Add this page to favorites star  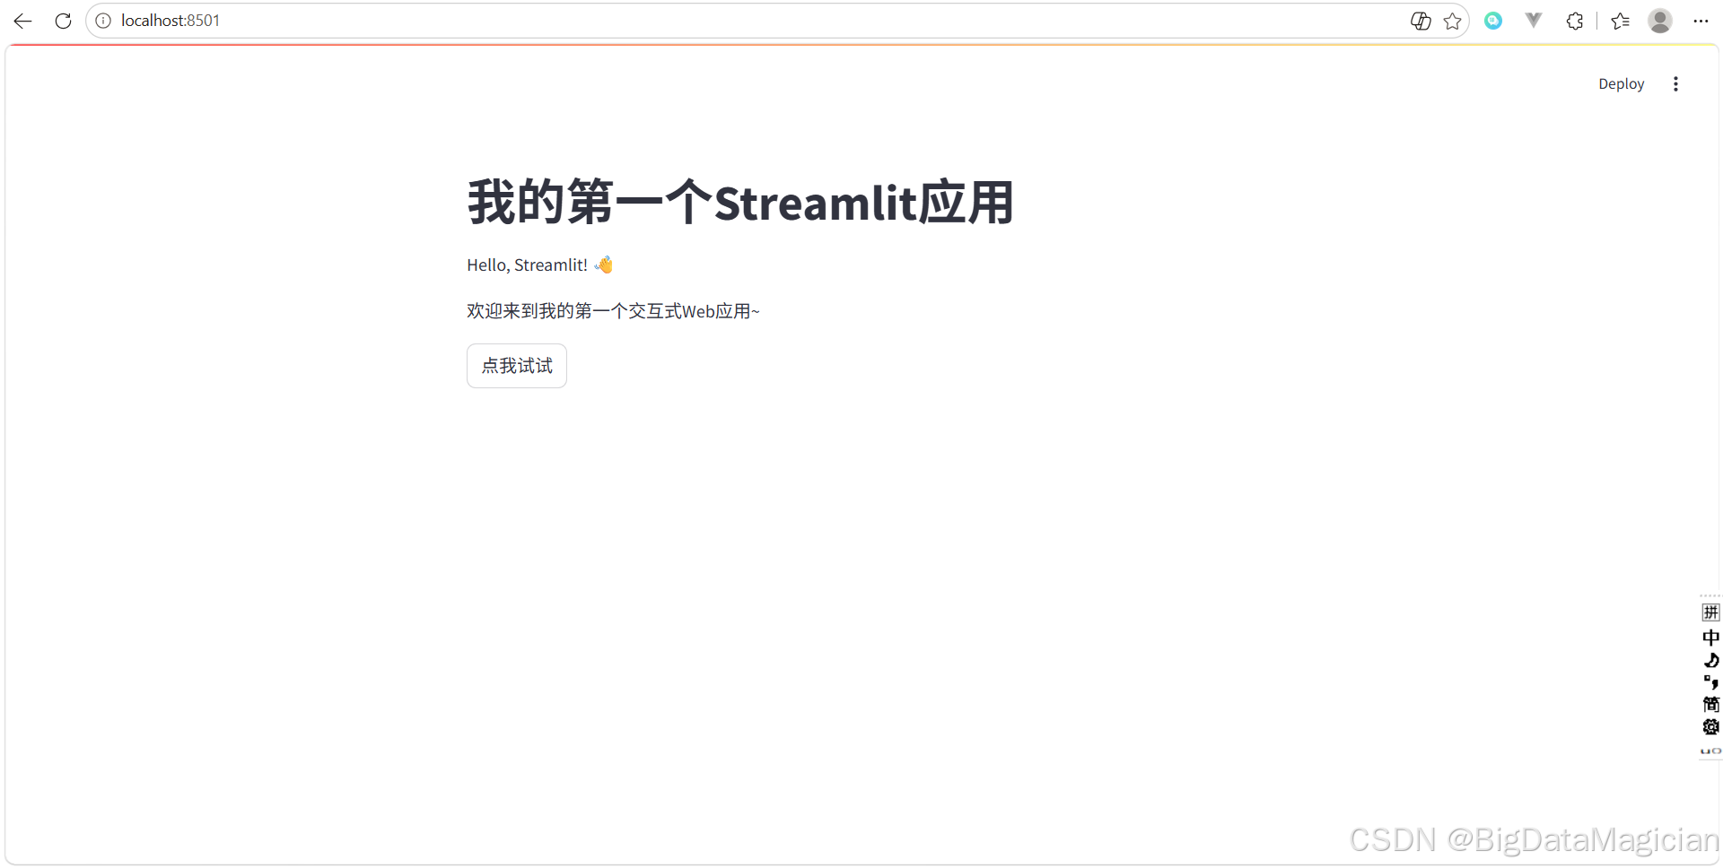pyautogui.click(x=1453, y=21)
